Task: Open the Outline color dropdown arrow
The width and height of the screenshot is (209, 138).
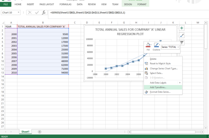Action: click(x=159, y=45)
